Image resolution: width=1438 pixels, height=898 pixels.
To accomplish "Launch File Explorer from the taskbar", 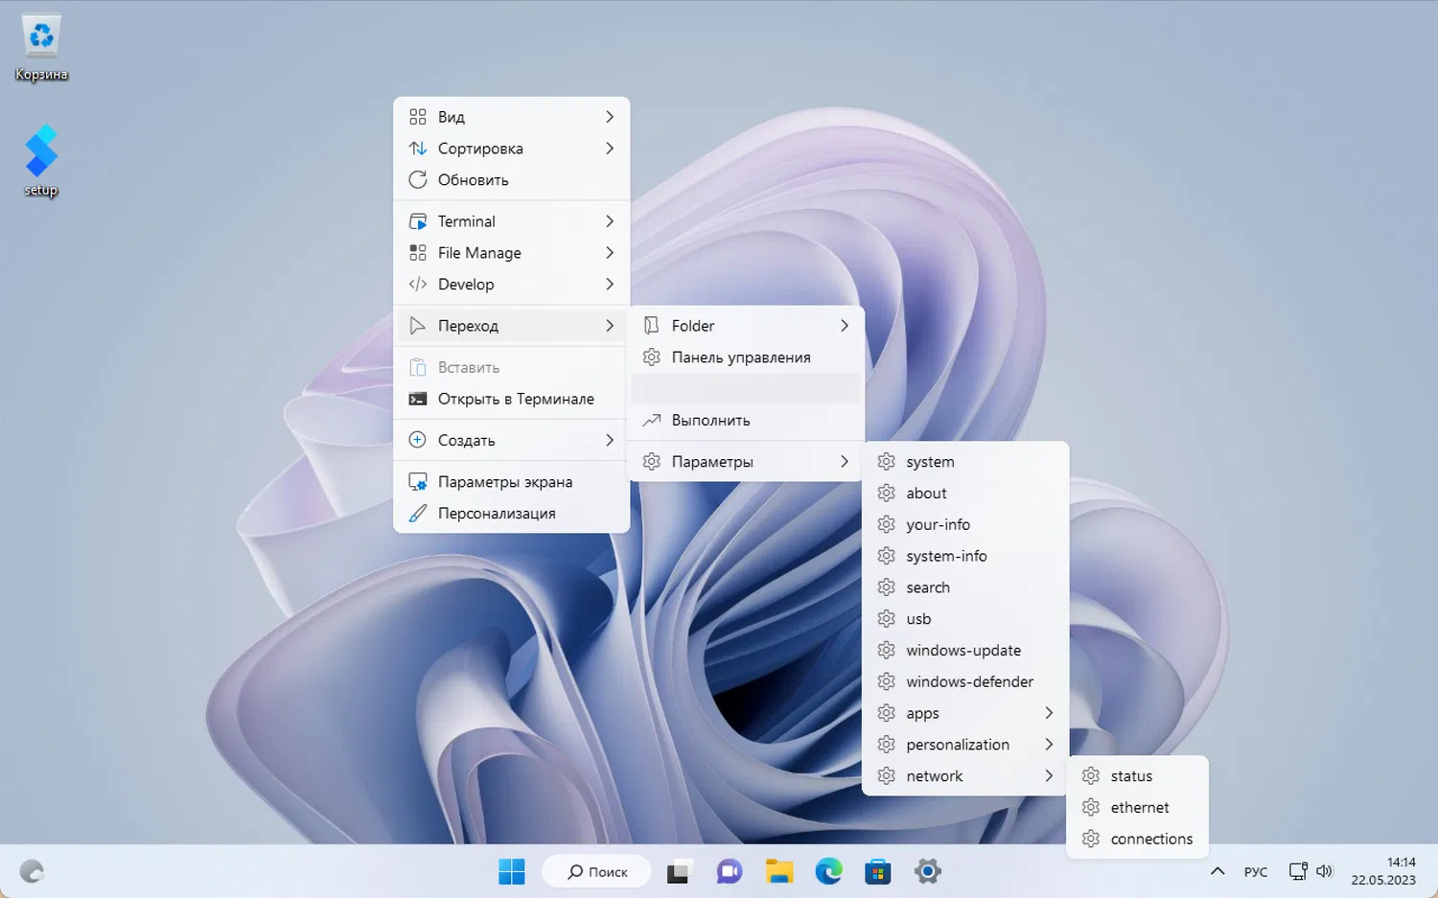I will (778, 871).
